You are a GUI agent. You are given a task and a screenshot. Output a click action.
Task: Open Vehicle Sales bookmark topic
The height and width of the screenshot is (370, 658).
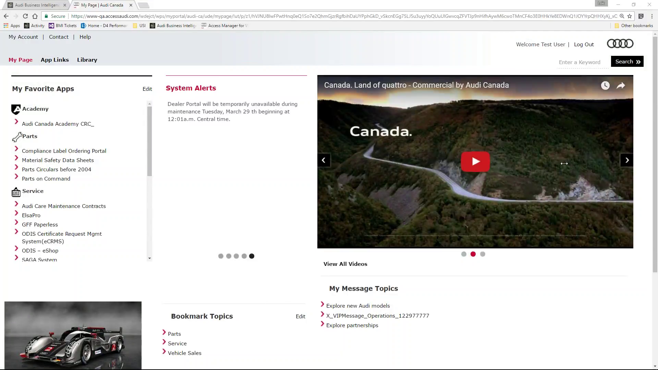[x=185, y=353]
